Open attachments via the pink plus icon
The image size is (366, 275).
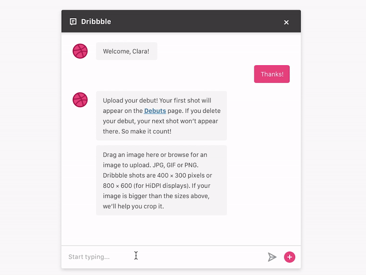pos(289,257)
